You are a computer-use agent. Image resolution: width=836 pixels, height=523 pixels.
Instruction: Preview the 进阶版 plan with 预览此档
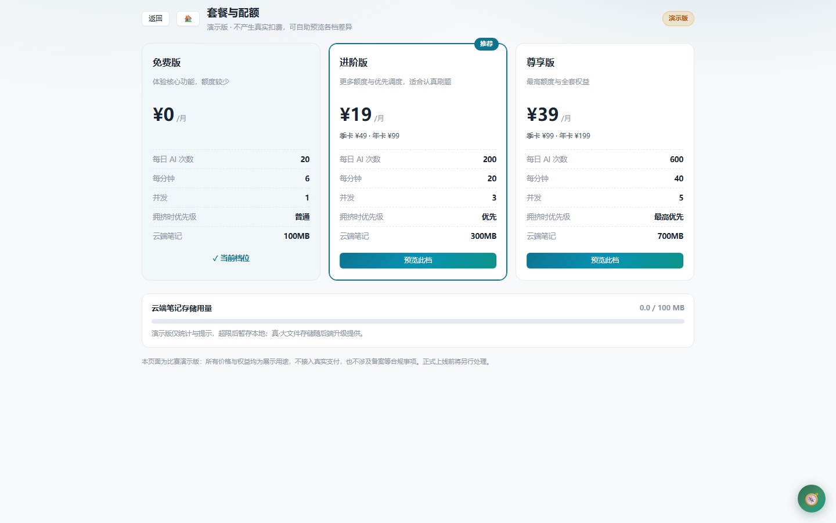(x=418, y=260)
